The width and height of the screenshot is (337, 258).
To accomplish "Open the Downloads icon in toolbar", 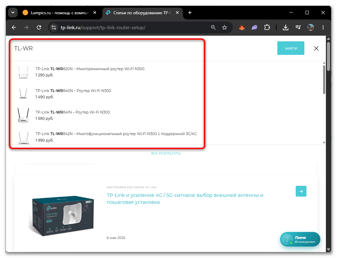I will (285, 27).
